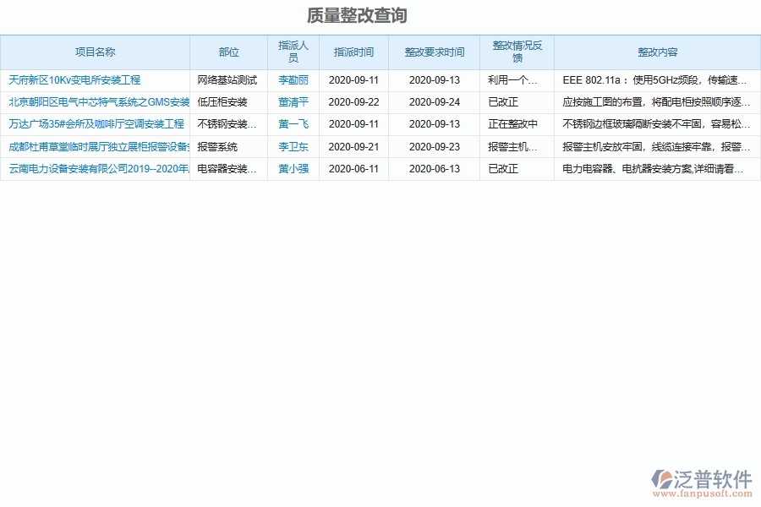View assignee 黄一飞 profile link
Screen dimensions: 761x507
pyautogui.click(x=293, y=124)
